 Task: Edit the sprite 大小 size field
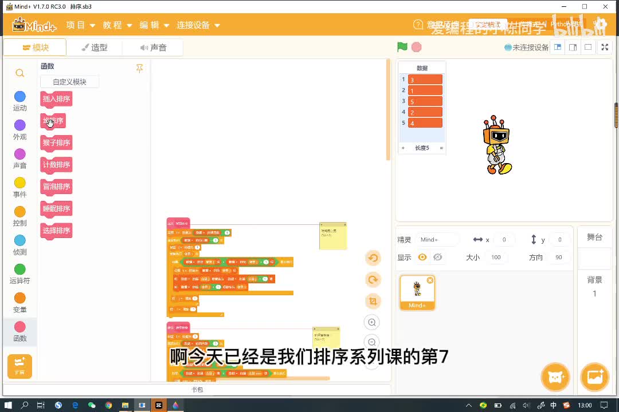[x=496, y=257]
